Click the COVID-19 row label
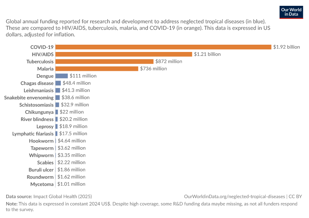309x218 pixels. click(42, 47)
